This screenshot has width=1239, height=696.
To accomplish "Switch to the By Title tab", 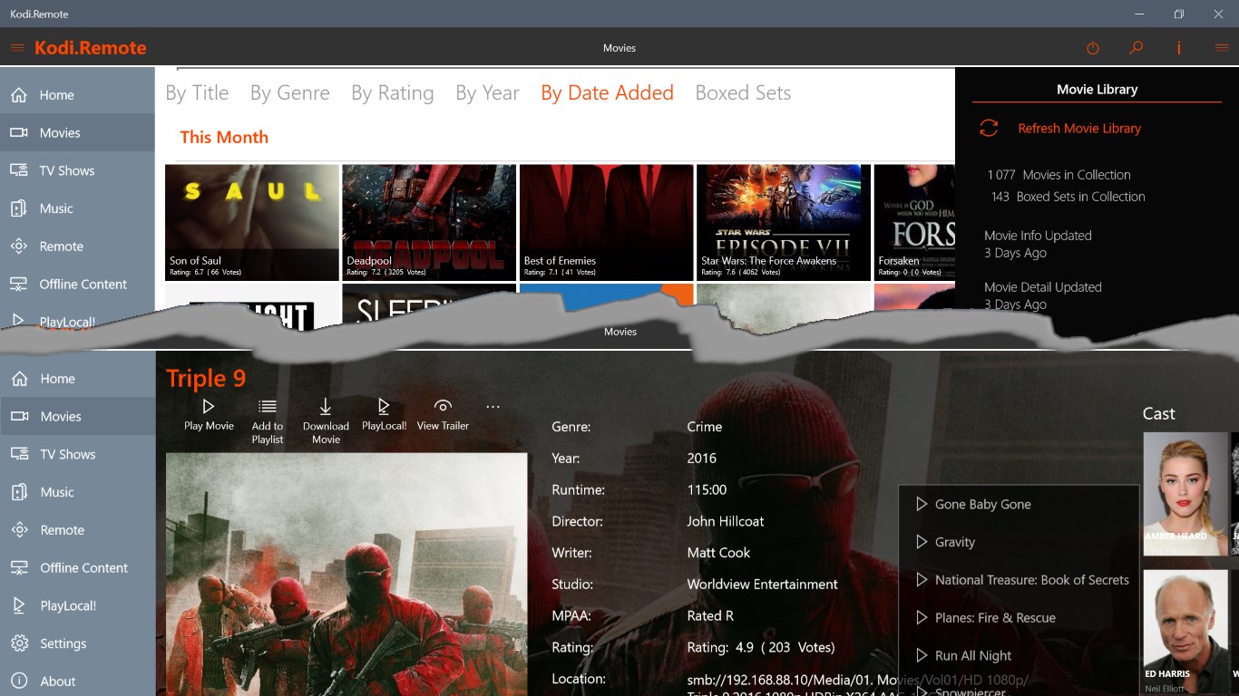I will 197,93.
